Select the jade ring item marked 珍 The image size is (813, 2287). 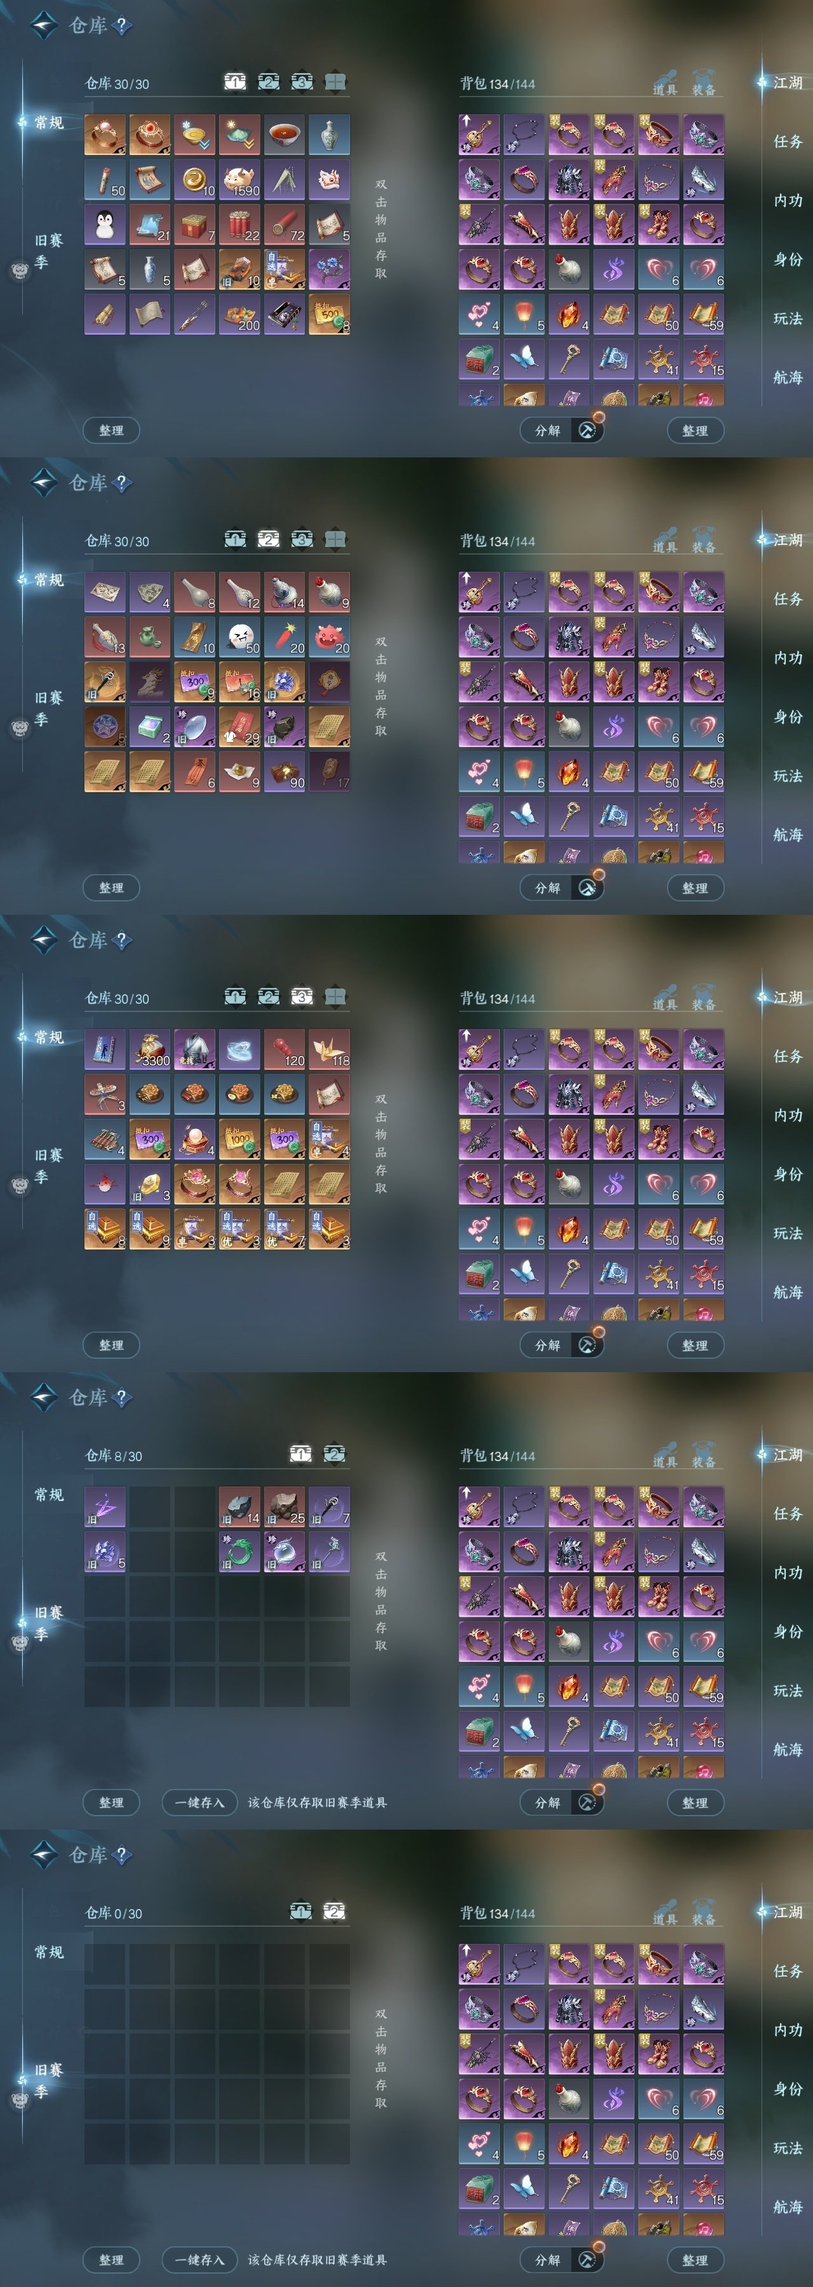(239, 1552)
